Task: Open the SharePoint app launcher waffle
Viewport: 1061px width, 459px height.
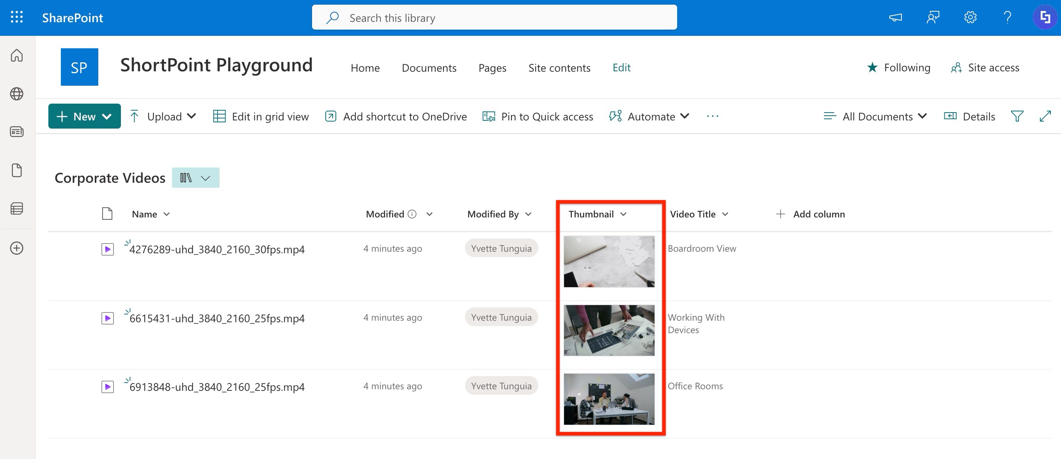Action: coord(16,17)
